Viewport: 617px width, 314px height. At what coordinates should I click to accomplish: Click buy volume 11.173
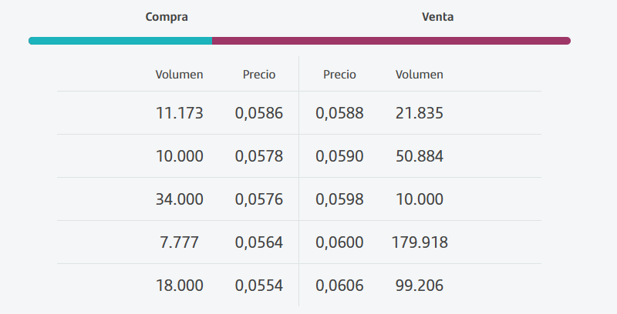click(179, 113)
